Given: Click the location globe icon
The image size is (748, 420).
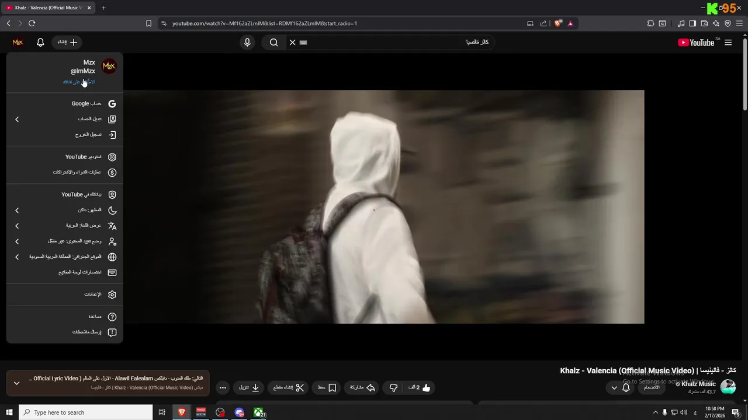Looking at the screenshot, I should pyautogui.click(x=112, y=257).
